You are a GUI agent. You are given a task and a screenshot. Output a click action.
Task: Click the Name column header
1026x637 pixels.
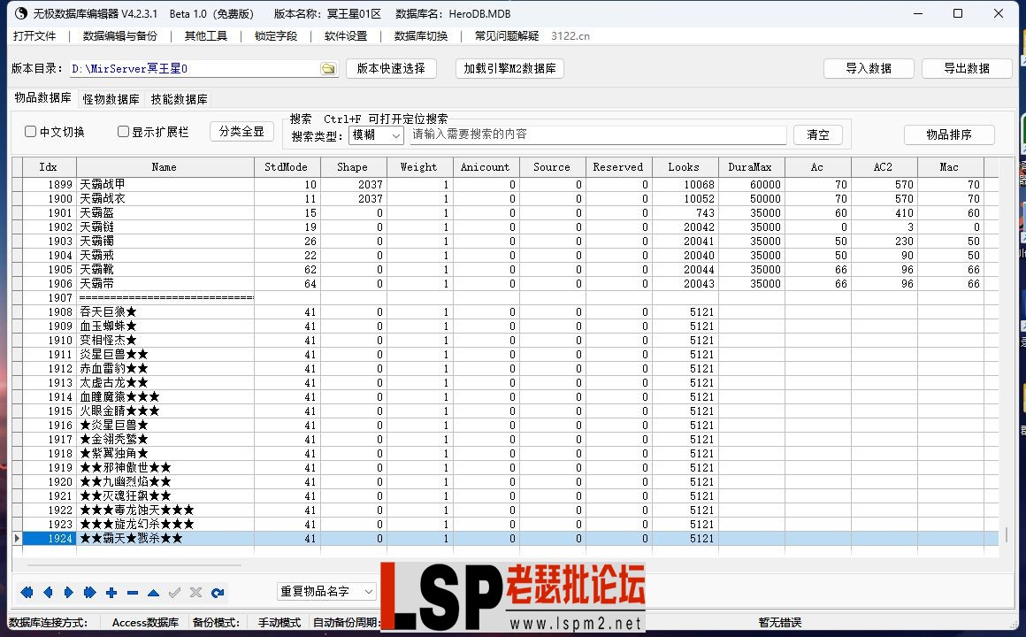pyautogui.click(x=165, y=167)
